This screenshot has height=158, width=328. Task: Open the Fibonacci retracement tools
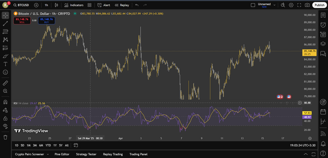pyautogui.click(x=5, y=32)
